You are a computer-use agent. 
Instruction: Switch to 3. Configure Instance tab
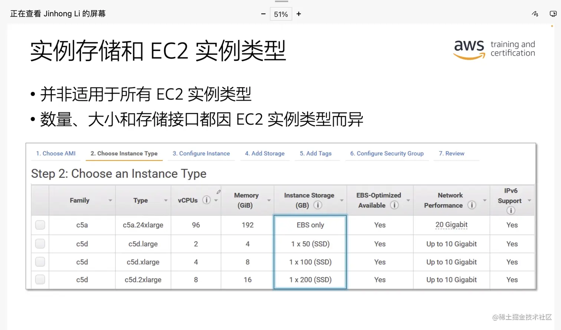[201, 153]
